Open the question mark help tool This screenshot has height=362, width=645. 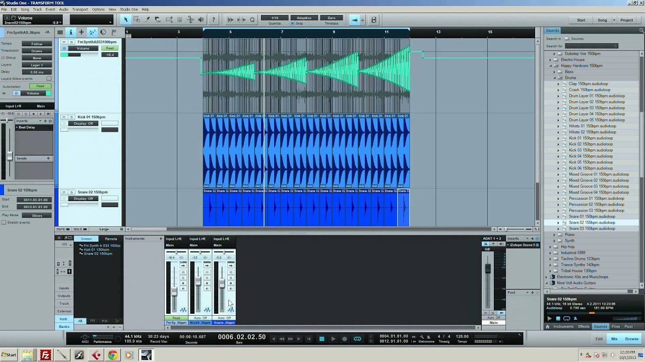pyautogui.click(x=214, y=20)
